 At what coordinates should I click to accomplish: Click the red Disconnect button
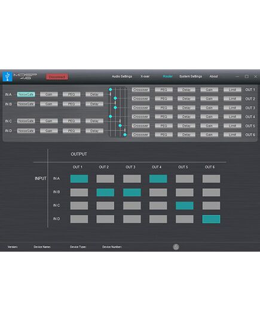pos(57,77)
